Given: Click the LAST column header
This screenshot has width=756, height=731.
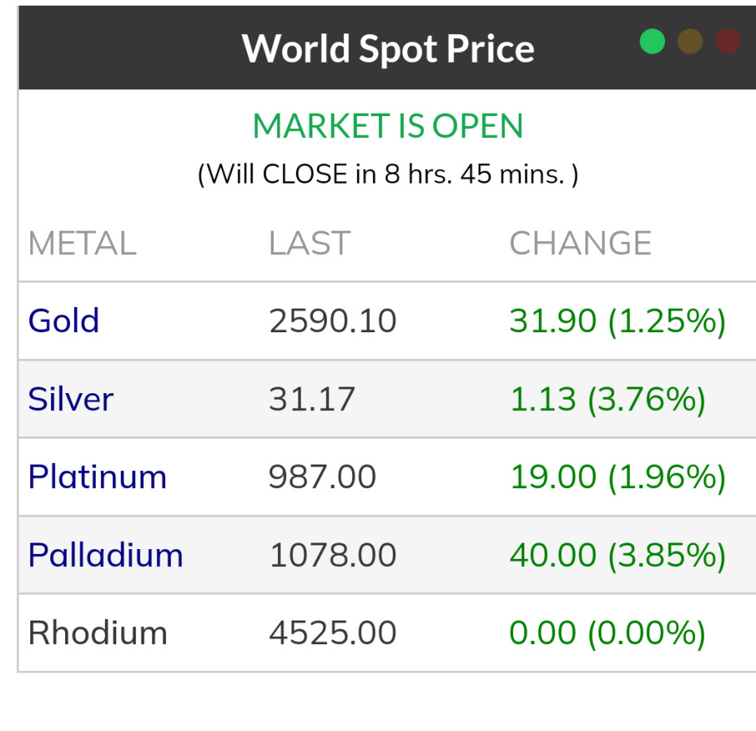Looking at the screenshot, I should click(x=309, y=243).
